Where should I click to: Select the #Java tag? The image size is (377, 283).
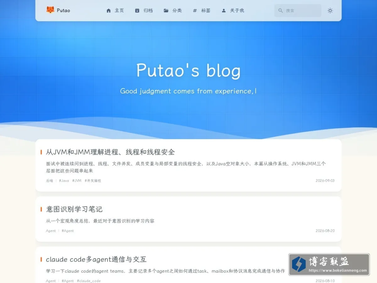[64, 181]
